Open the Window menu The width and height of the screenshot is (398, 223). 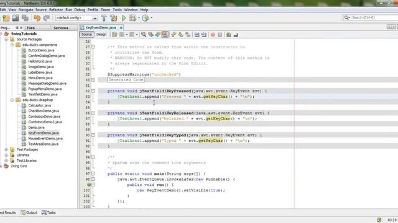click(131, 10)
